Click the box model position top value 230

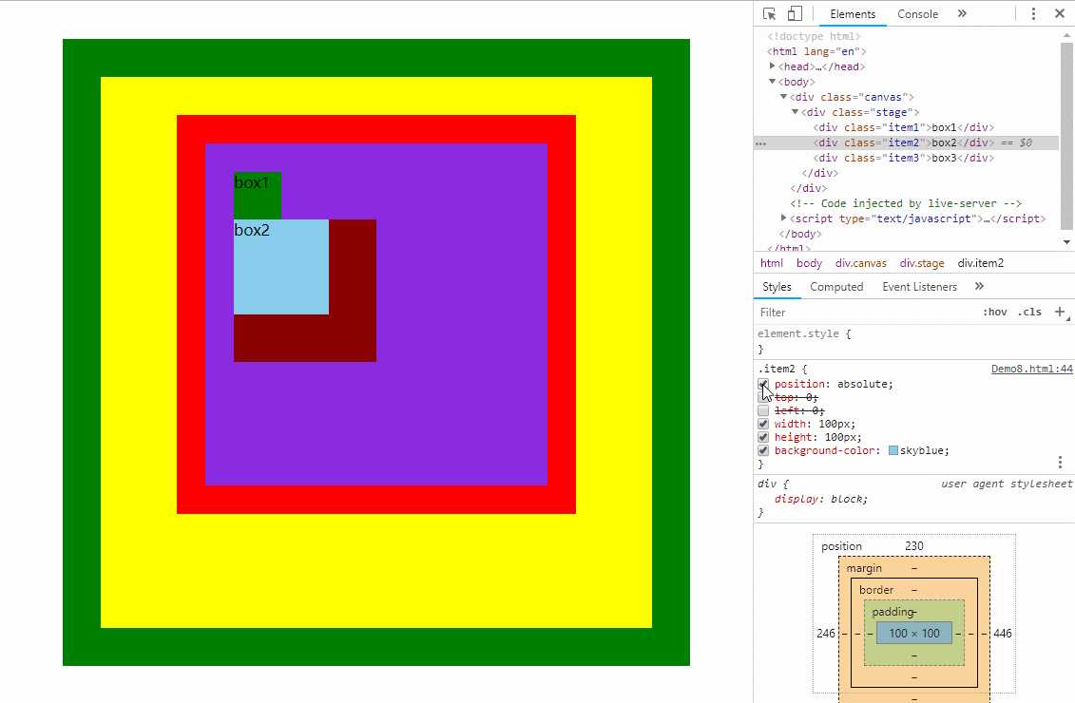(913, 546)
